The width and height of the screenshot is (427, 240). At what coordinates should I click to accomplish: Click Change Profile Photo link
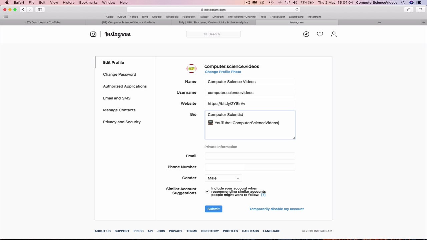223,72
